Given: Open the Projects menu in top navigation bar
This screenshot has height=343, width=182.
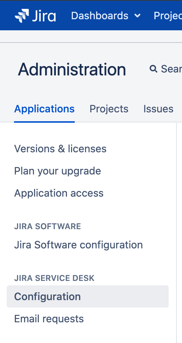Looking at the screenshot, I should pyautogui.click(x=168, y=16).
